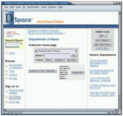Open Mozilla Mail from the status bar icon

tap(8, 113)
